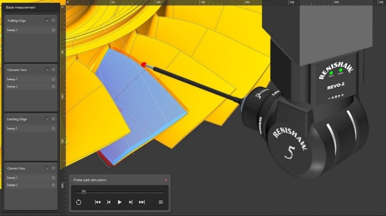Viewport: 386px width, 216px height.
Task: Open Concave Face group settings gear
Action: point(54,69)
